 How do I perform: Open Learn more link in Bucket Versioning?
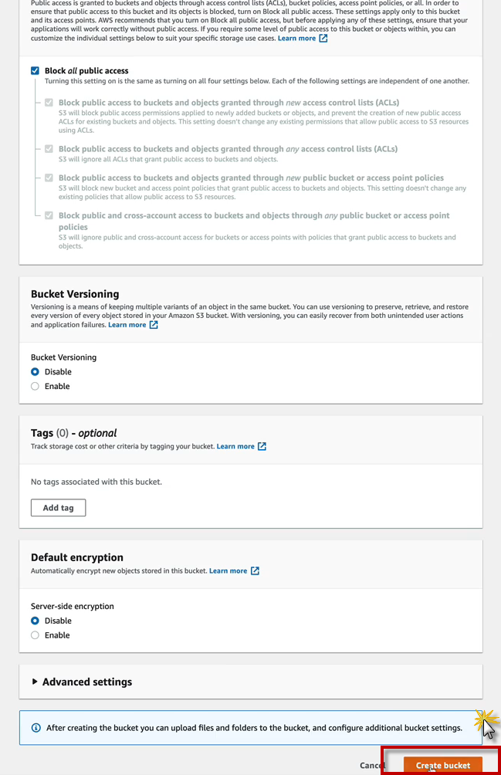pyautogui.click(x=127, y=325)
